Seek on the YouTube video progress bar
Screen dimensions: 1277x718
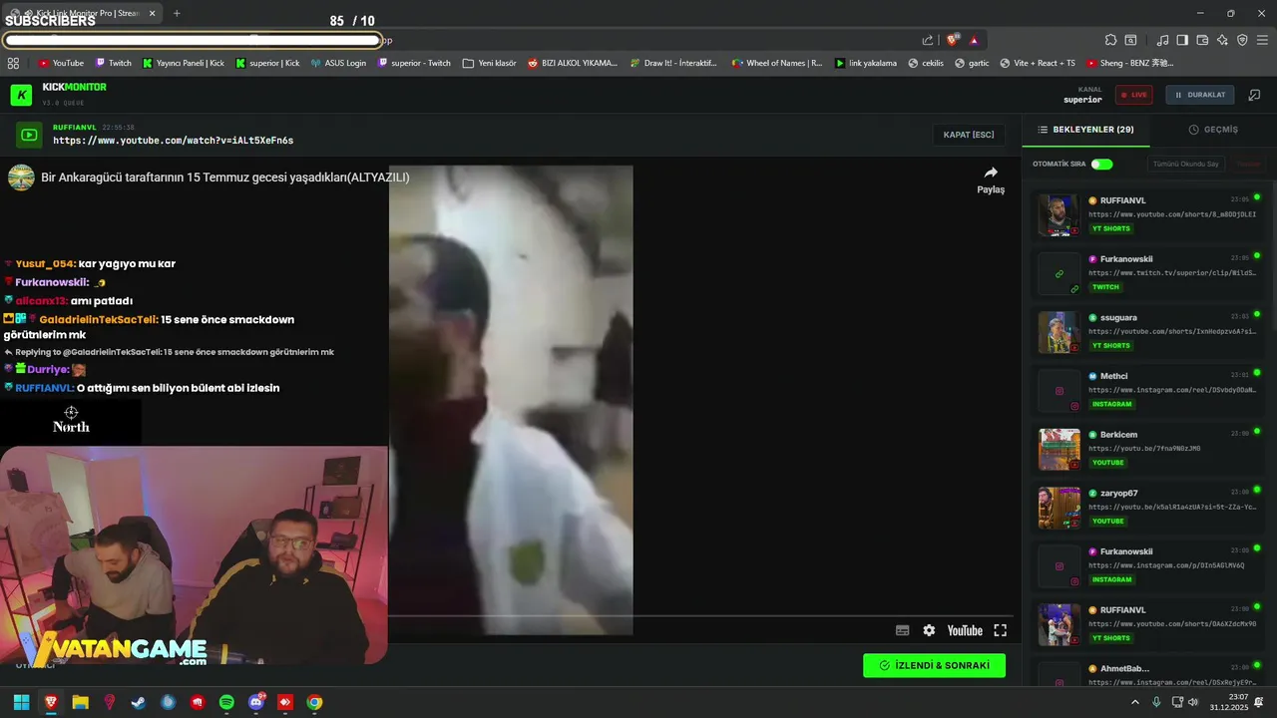click(700, 615)
